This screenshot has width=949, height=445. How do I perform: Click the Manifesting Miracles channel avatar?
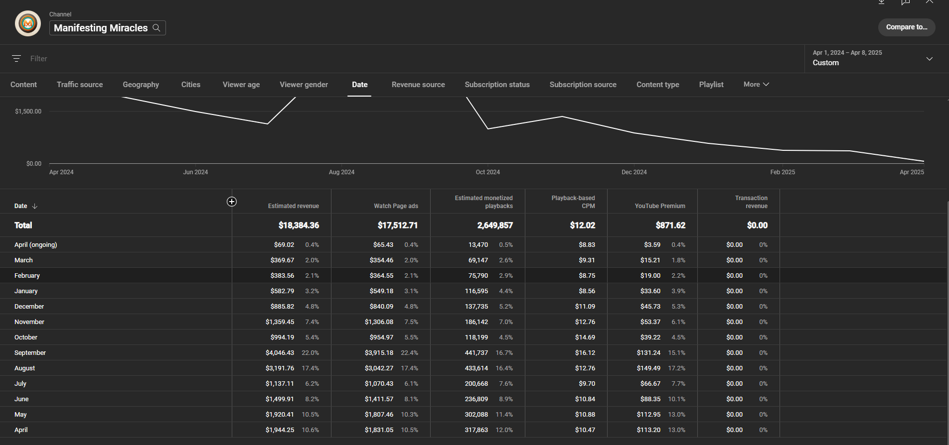28,23
